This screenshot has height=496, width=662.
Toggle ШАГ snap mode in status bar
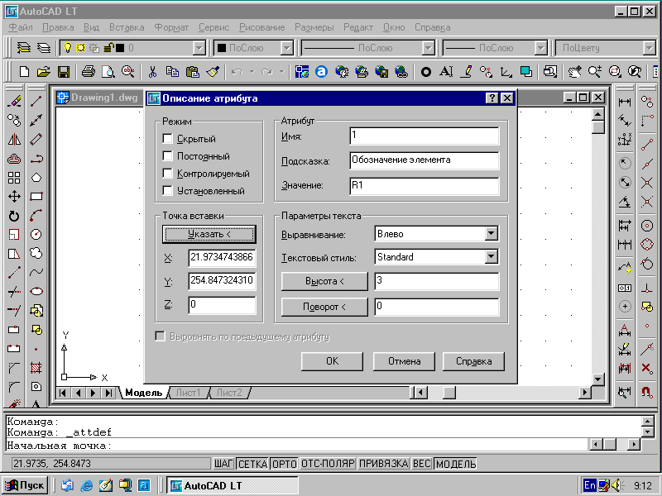[223, 464]
